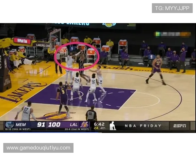This screenshot has width=196, height=156.
Task: Click the 6:42 game clock
Action: 99,124
